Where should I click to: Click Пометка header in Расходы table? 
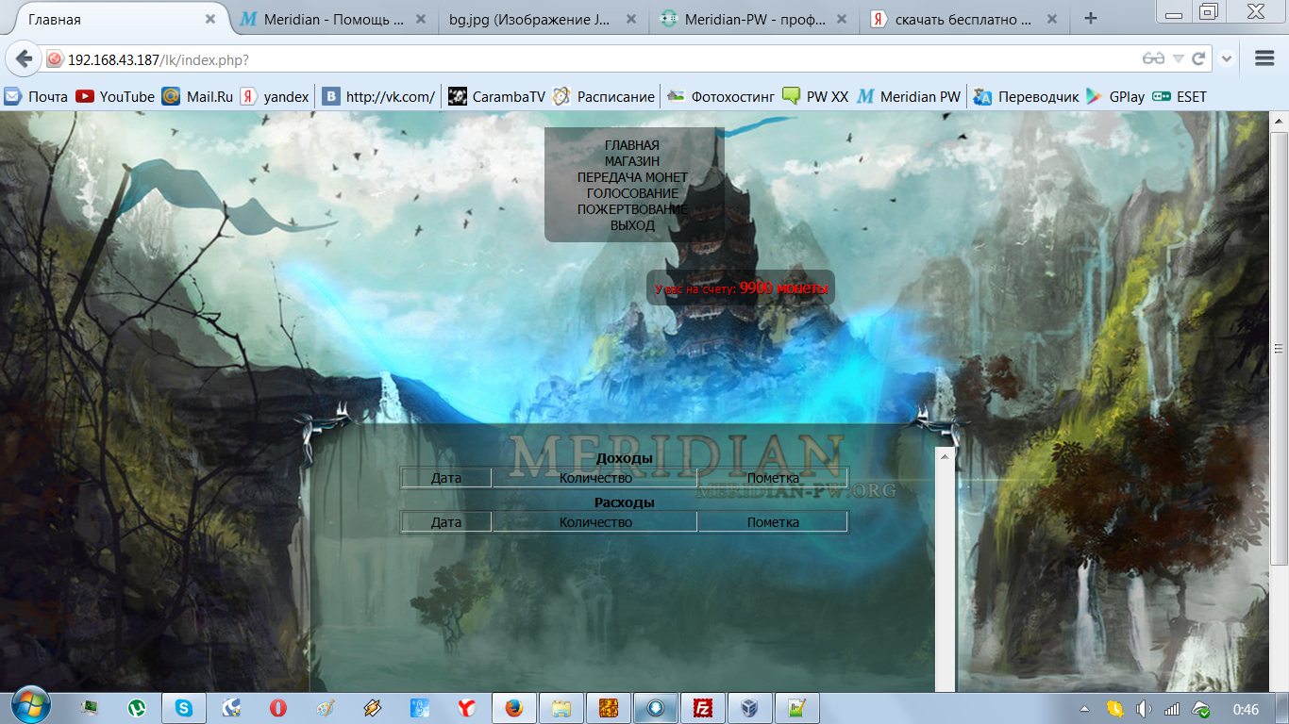pos(773,522)
